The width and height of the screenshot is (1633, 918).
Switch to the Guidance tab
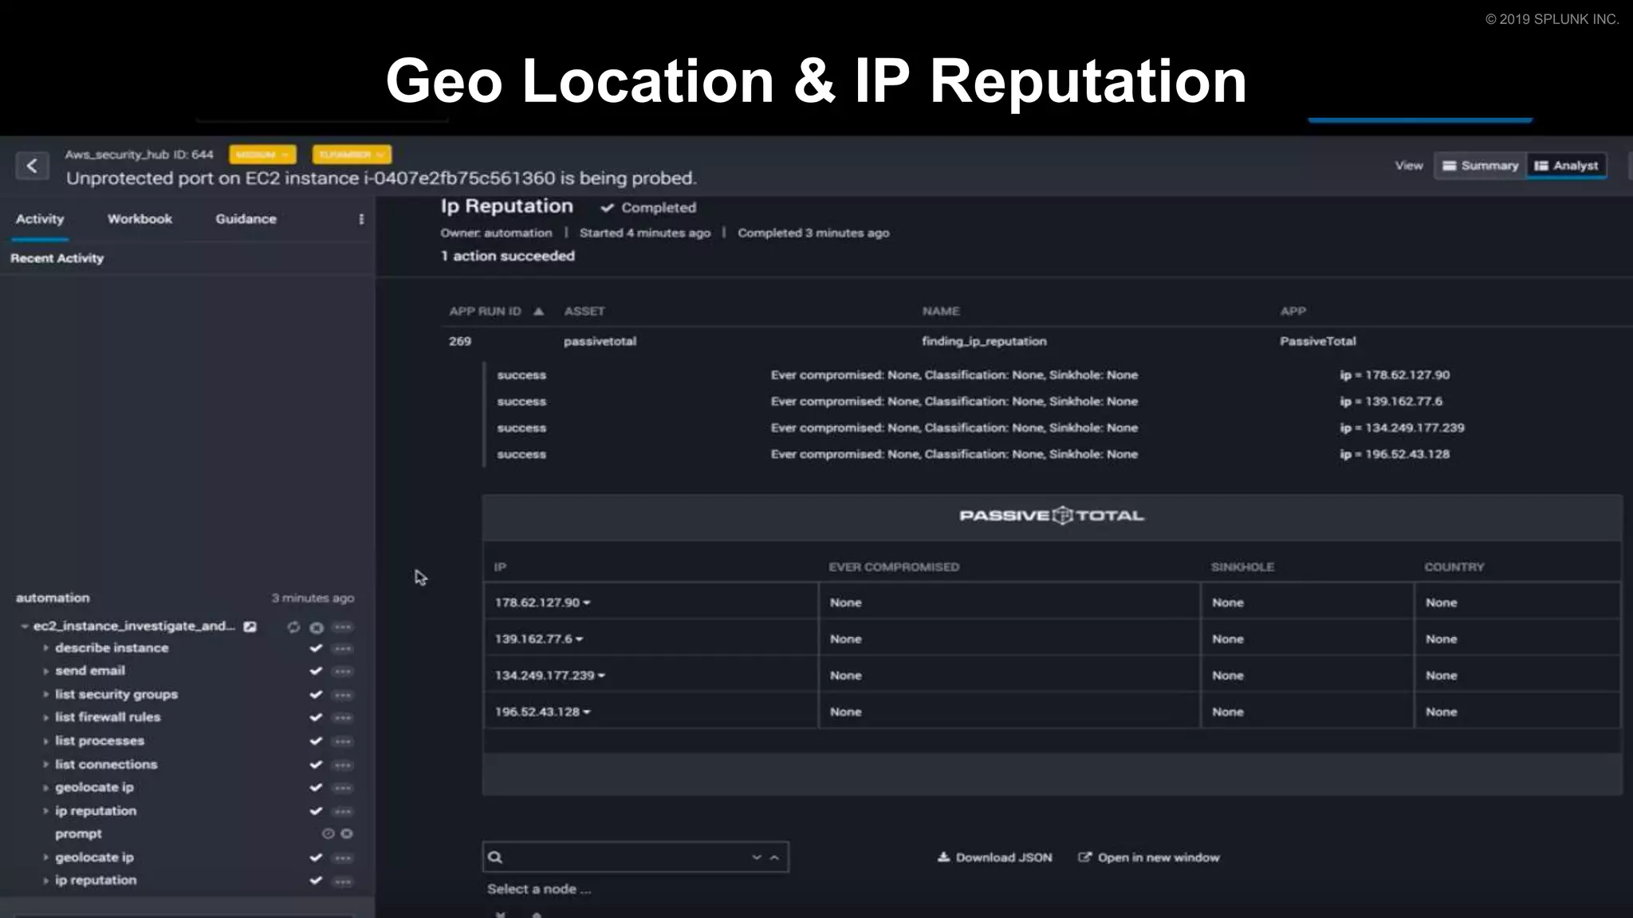click(246, 219)
